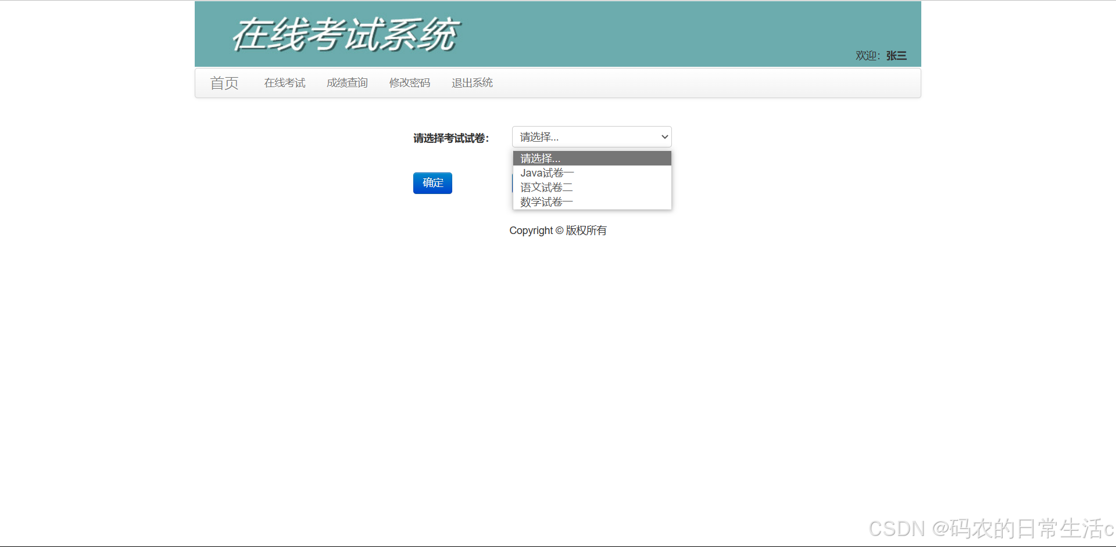This screenshot has width=1116, height=547.
Task: Click 退出系统 to log out
Action: point(471,83)
